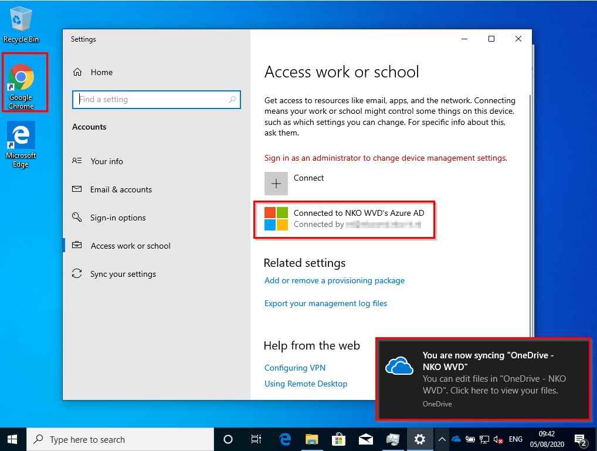Image resolution: width=597 pixels, height=451 pixels.
Task: Click the OneDrive cloud icon in the notification
Action: click(399, 366)
